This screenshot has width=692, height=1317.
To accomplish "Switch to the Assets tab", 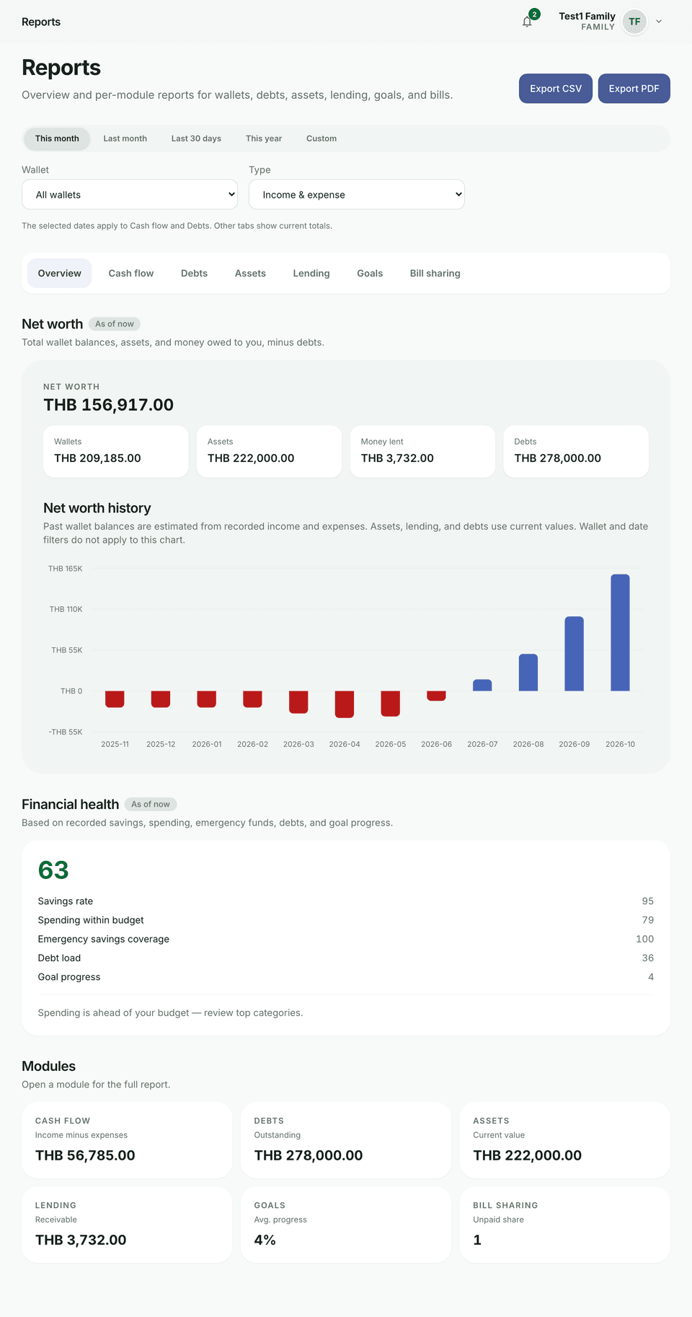I will click(x=250, y=274).
